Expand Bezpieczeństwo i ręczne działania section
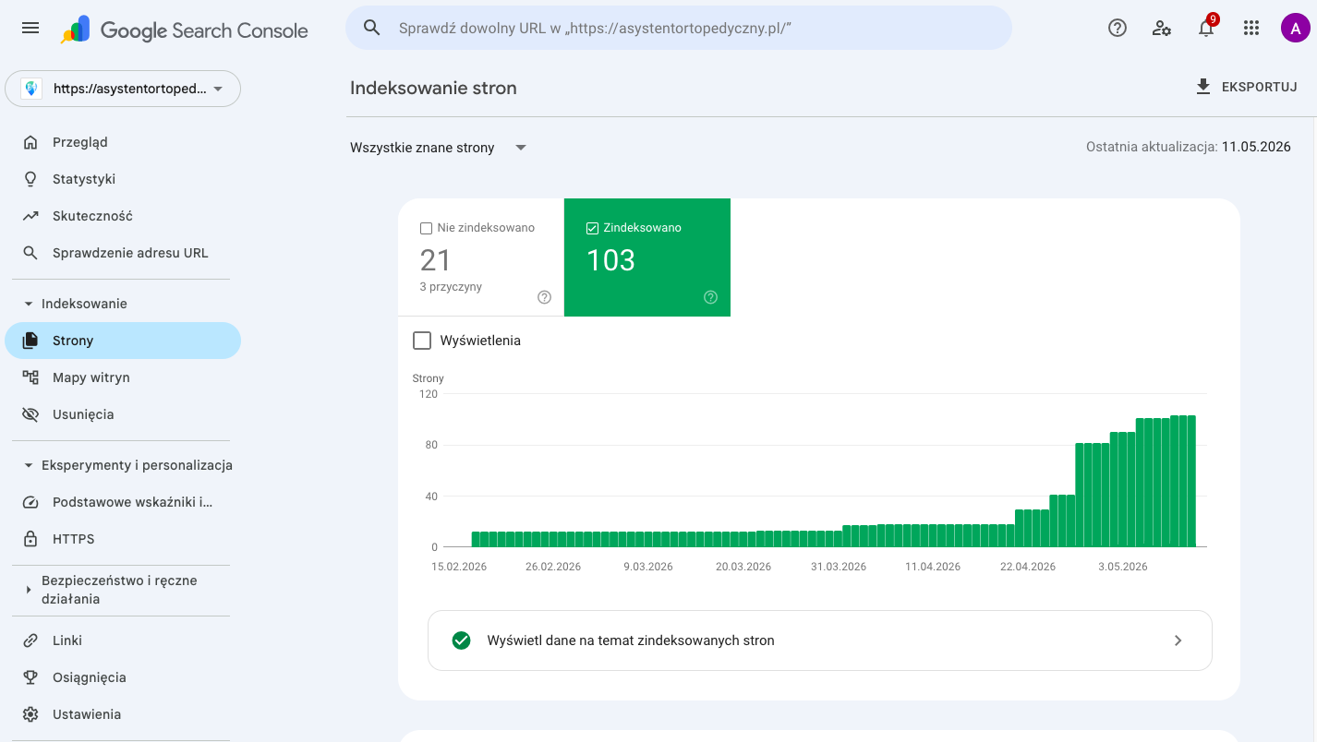Image resolution: width=1317 pixels, height=742 pixels. [x=28, y=590]
